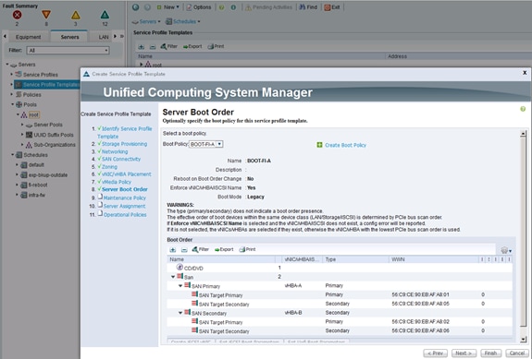Viewport: 532px width, 359px height.
Task: Collapse the Schedules tree node
Action: 13,155
